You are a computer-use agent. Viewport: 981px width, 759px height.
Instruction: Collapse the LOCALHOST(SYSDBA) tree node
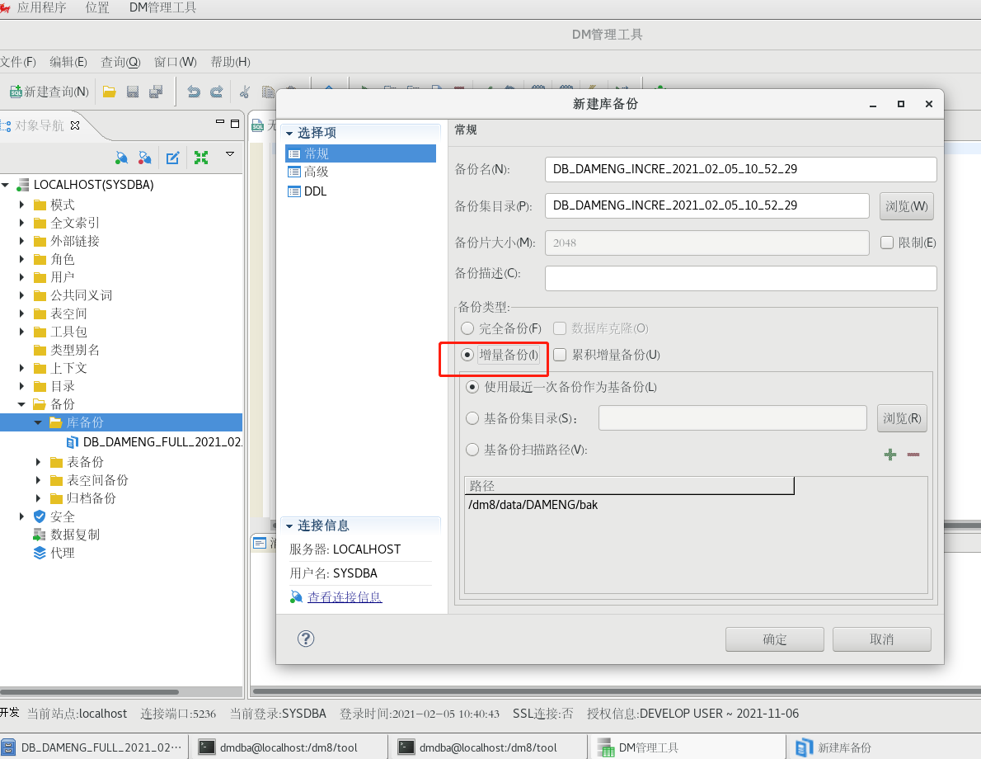pos(6,186)
